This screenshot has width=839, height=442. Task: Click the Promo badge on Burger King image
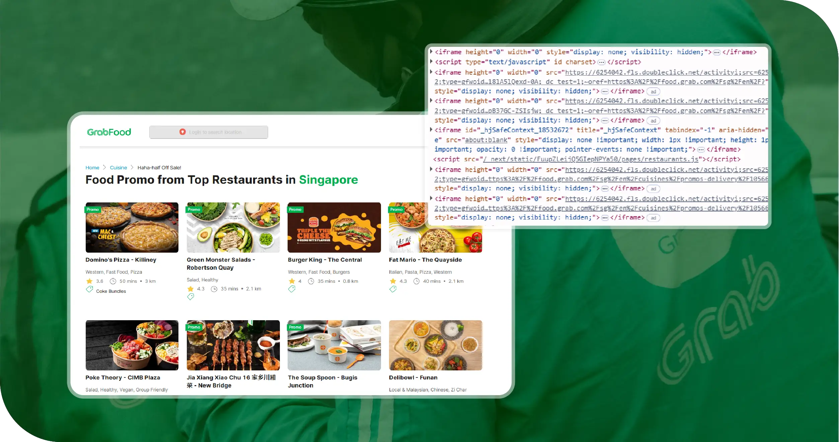coord(295,209)
